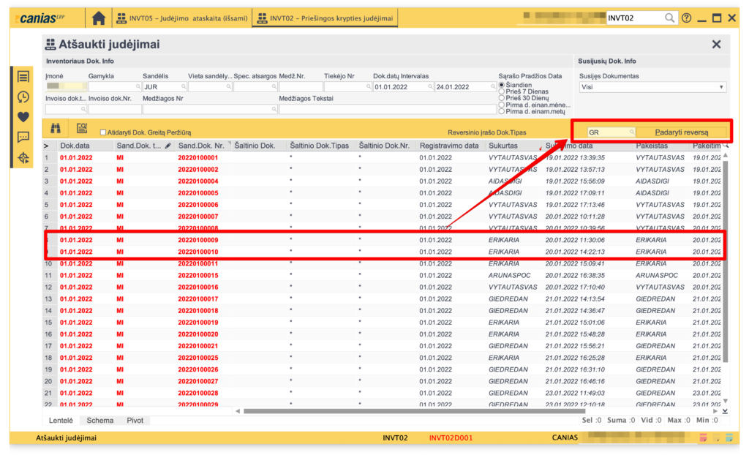Select the Prieš 30 Dienų radio option
The width and height of the screenshot is (749, 455).
click(x=501, y=98)
